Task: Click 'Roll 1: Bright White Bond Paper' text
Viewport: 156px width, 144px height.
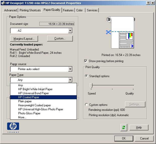Action: click(x=36, y=53)
